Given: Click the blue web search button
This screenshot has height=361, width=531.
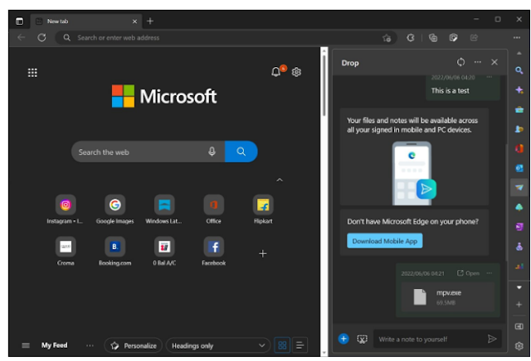Looking at the screenshot, I should pyautogui.click(x=241, y=152).
